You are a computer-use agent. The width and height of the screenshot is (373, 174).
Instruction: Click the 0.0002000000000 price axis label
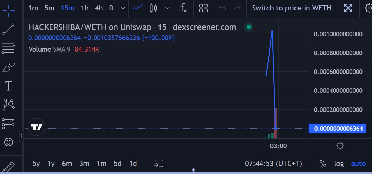338,109
